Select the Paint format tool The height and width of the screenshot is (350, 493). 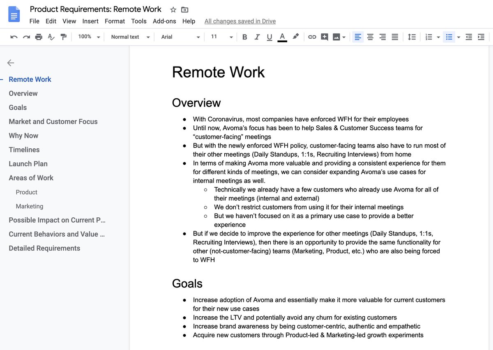tap(63, 37)
